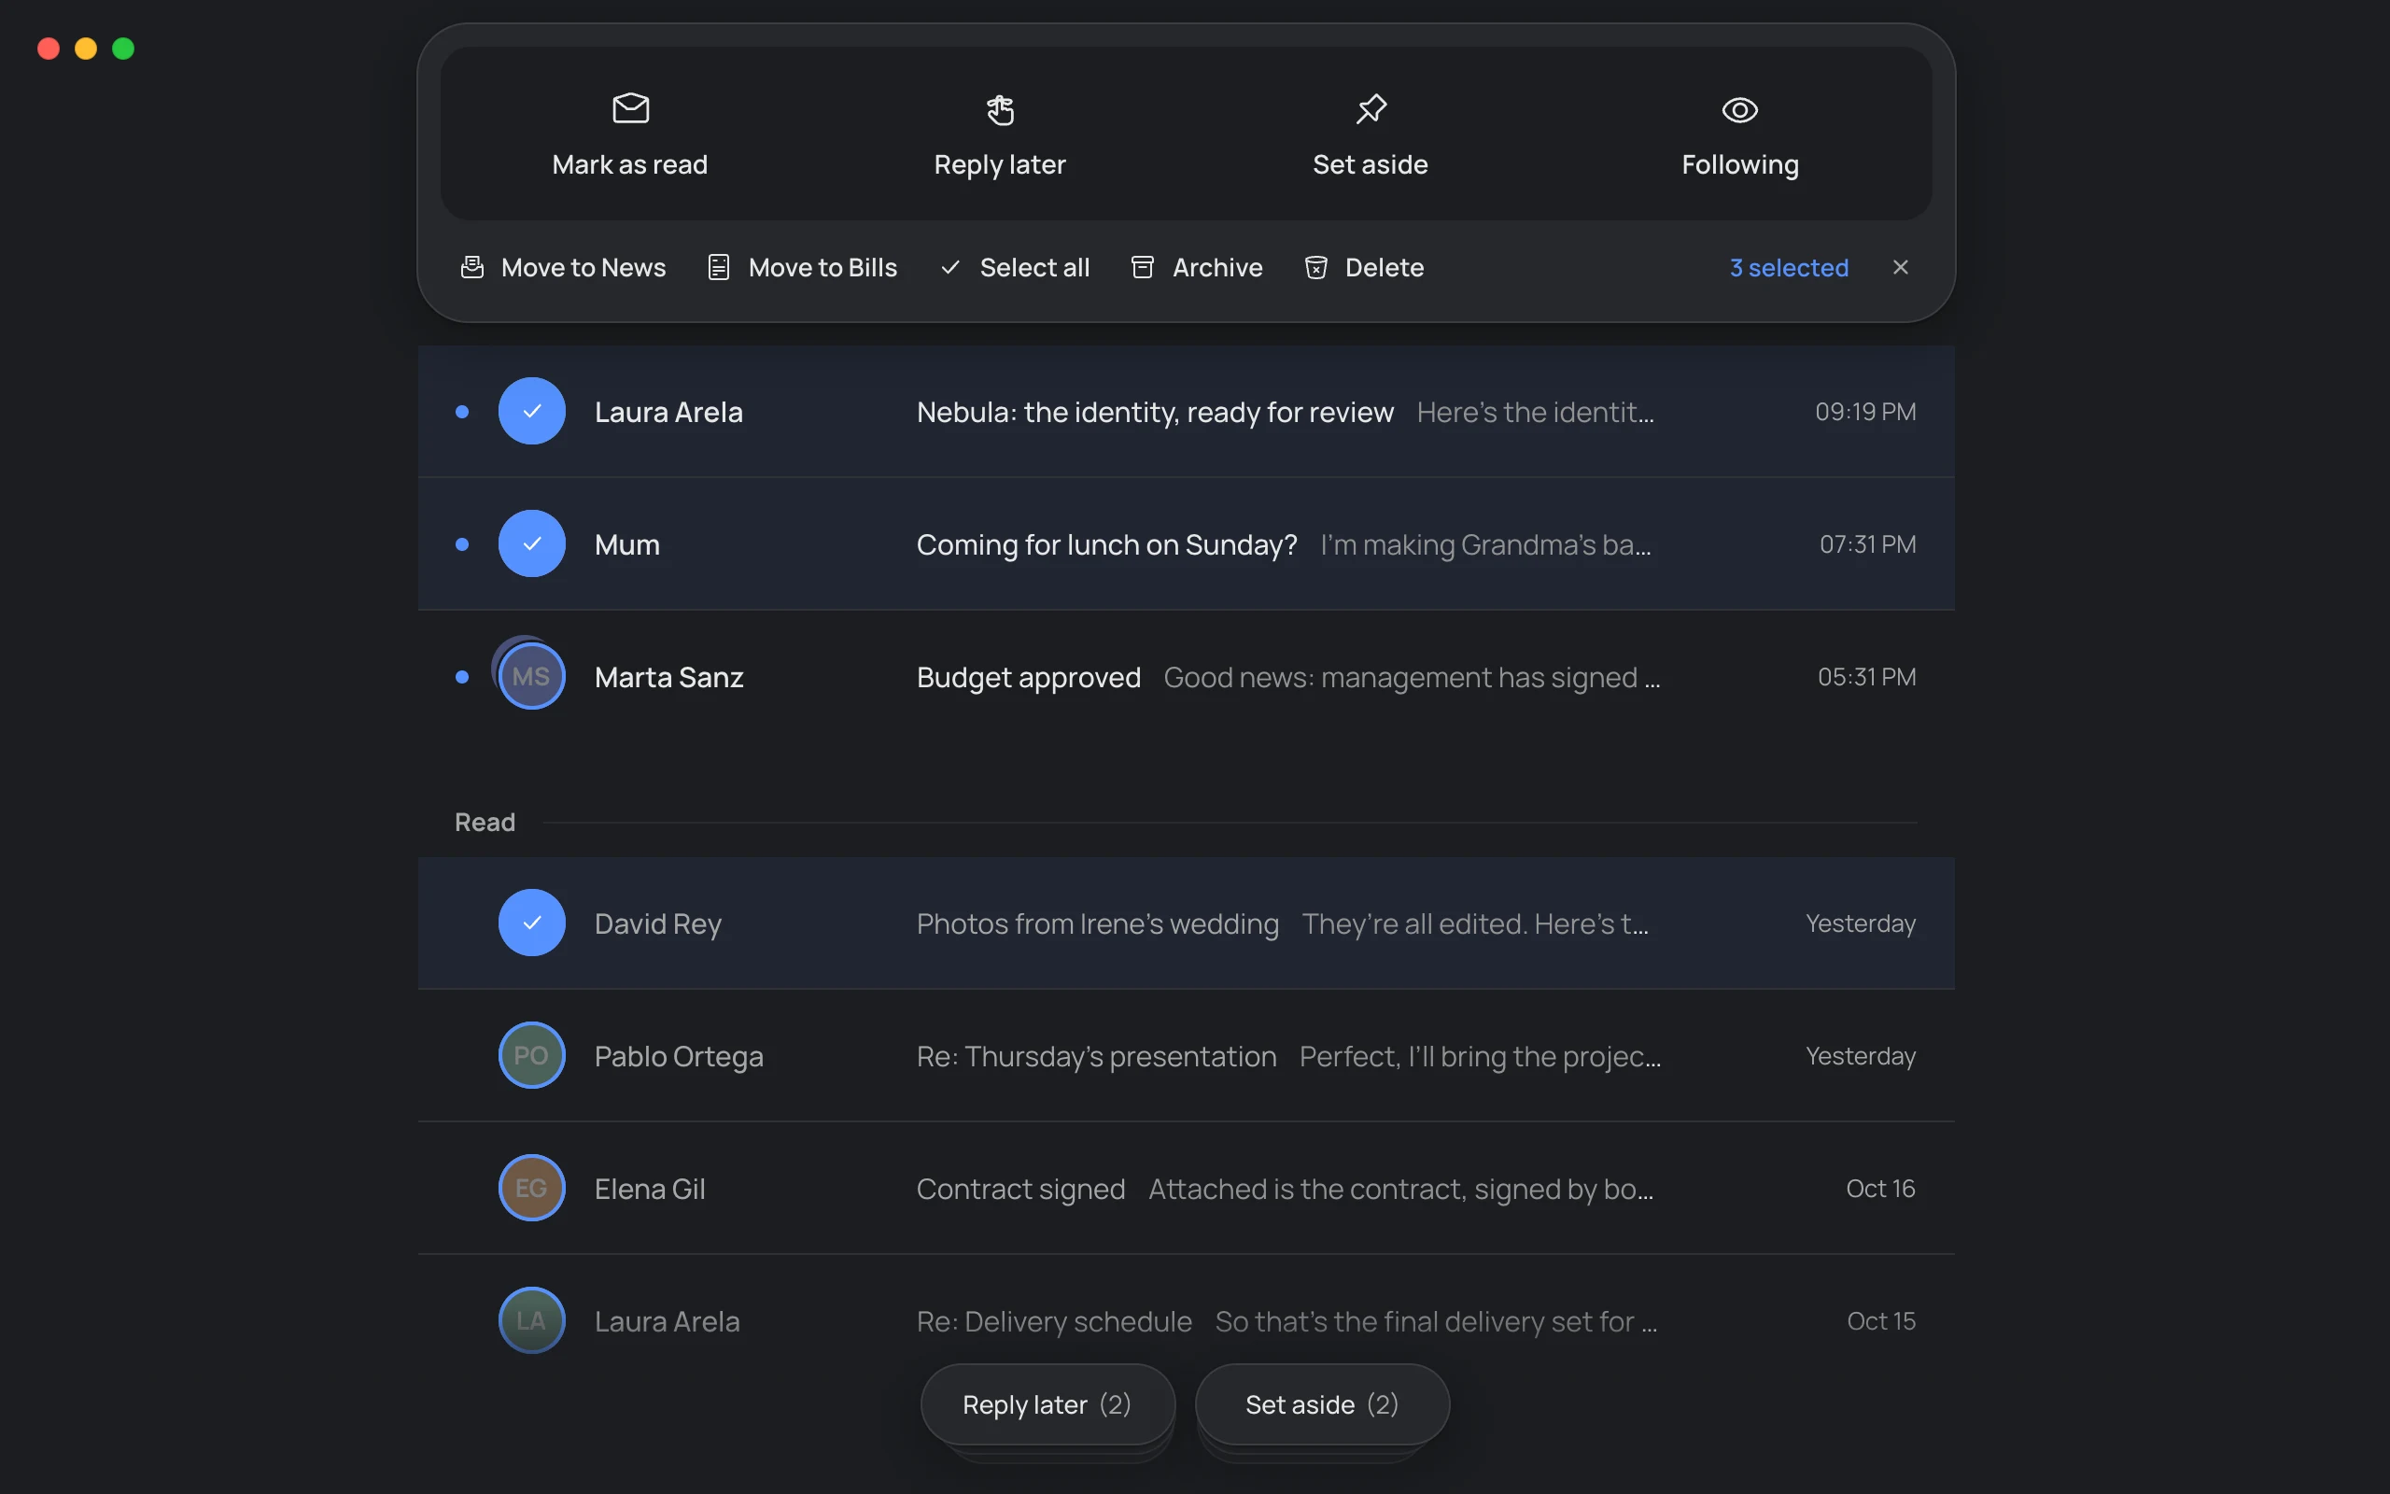The image size is (2390, 1494).
Task: Select Elena Gil email via EG avatar
Action: tap(531, 1188)
